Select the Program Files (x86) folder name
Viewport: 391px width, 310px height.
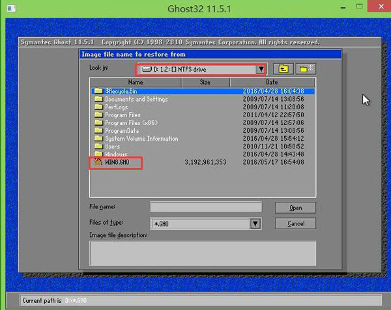131,123
